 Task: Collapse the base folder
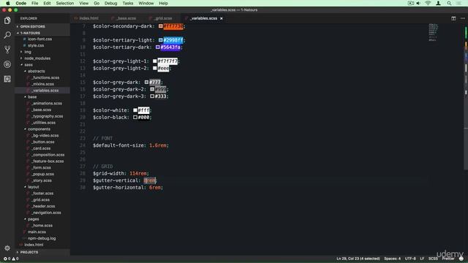[32, 97]
